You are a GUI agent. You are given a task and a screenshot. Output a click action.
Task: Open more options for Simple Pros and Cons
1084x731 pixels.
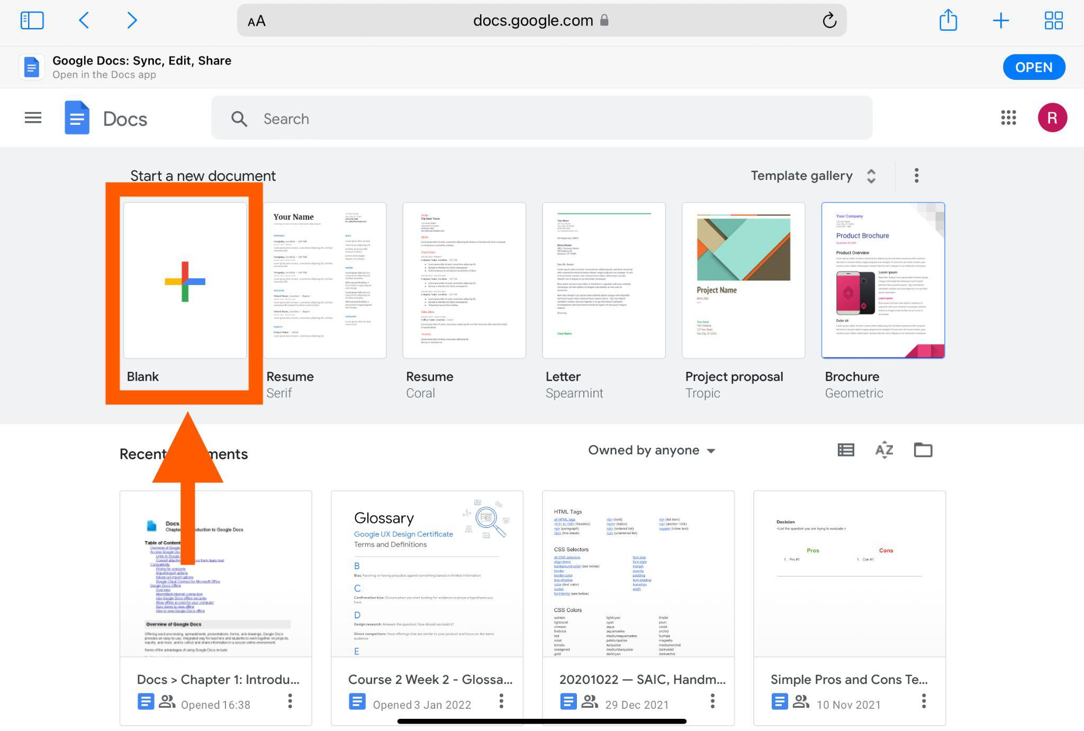(x=924, y=701)
